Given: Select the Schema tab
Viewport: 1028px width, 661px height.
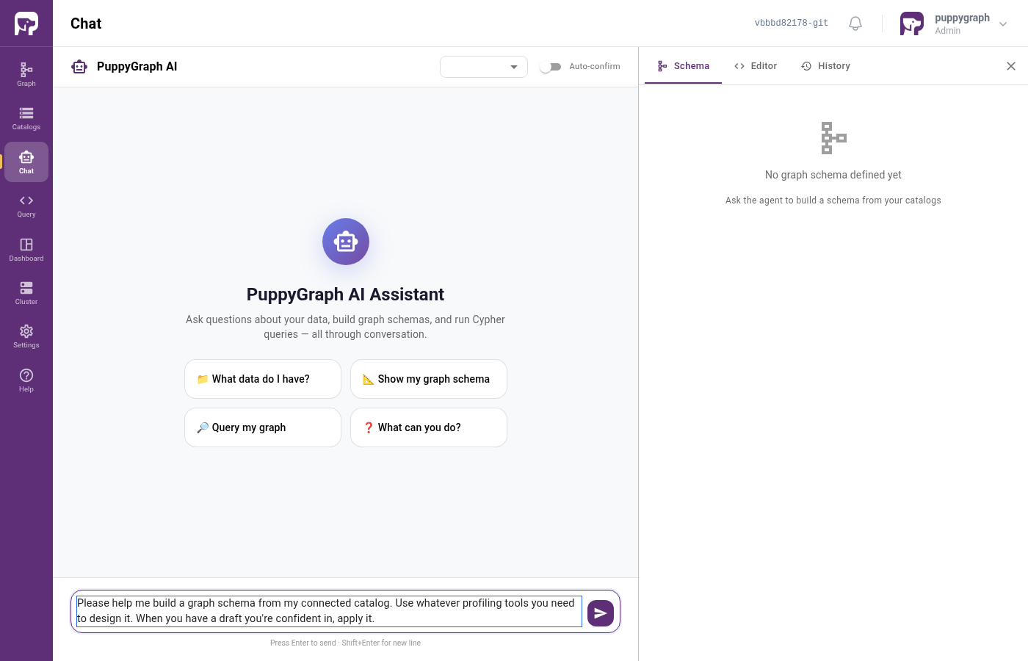Looking at the screenshot, I should (x=684, y=66).
